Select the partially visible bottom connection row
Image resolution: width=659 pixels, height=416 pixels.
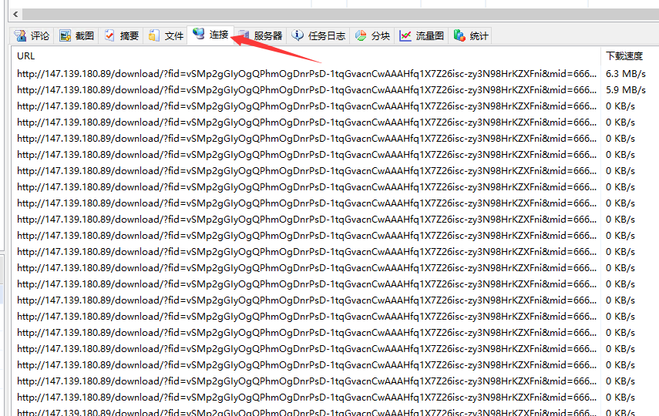point(306,412)
